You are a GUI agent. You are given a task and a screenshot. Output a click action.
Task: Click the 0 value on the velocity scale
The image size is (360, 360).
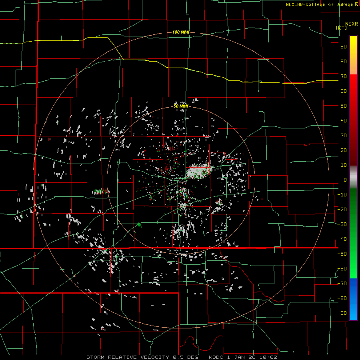point(345,180)
